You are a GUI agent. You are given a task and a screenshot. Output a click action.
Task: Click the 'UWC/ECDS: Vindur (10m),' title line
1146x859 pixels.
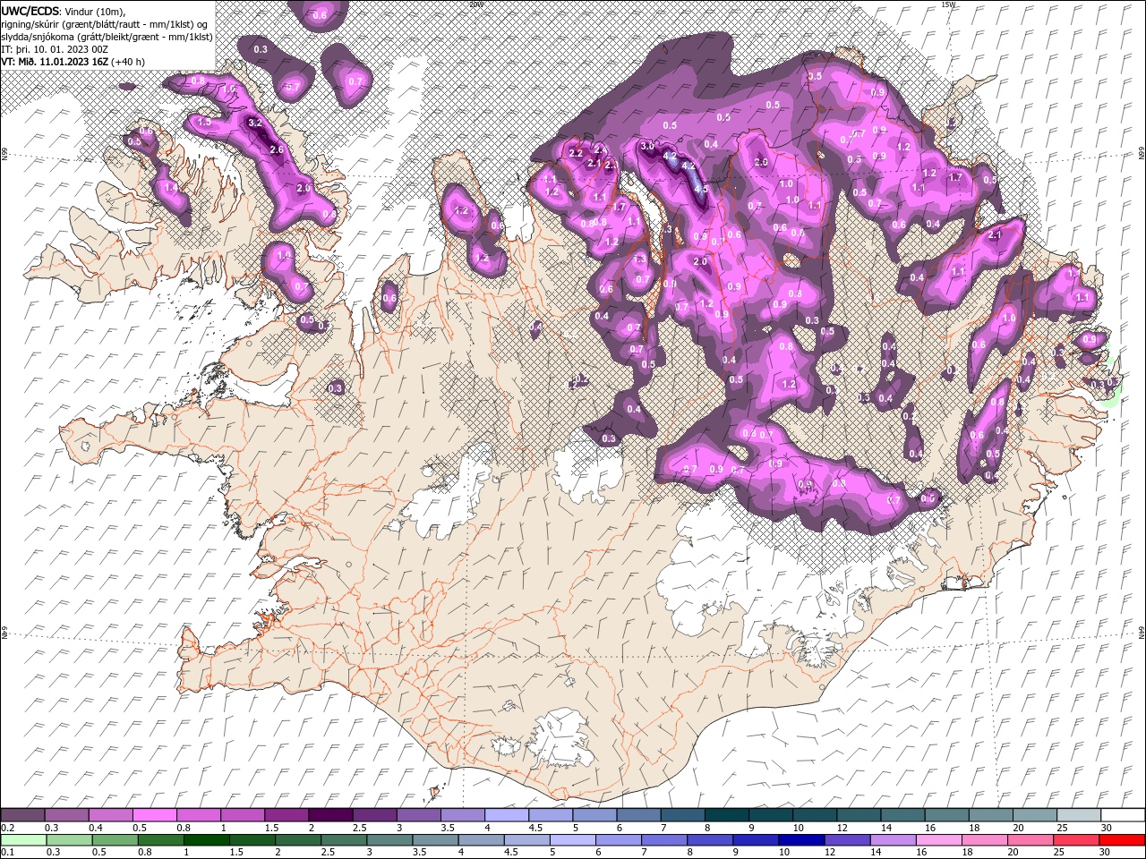(64, 11)
